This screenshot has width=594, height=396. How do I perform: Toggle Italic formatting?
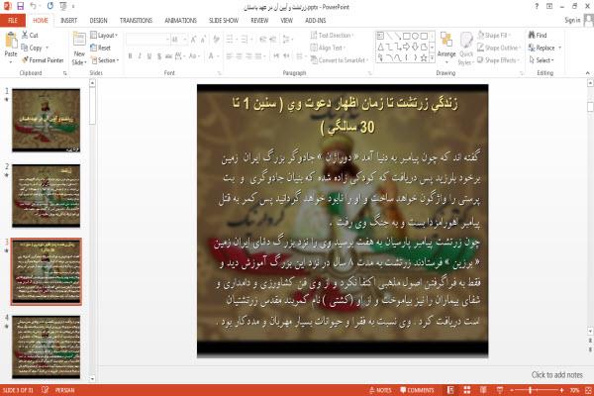(140, 56)
